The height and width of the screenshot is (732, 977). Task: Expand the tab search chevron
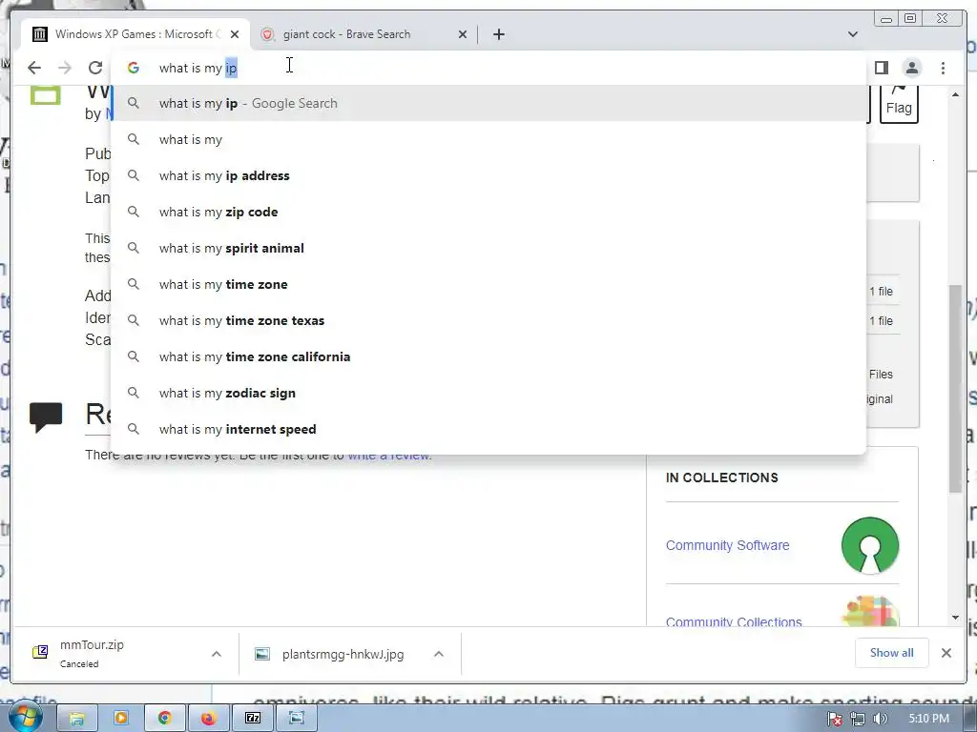point(853,34)
